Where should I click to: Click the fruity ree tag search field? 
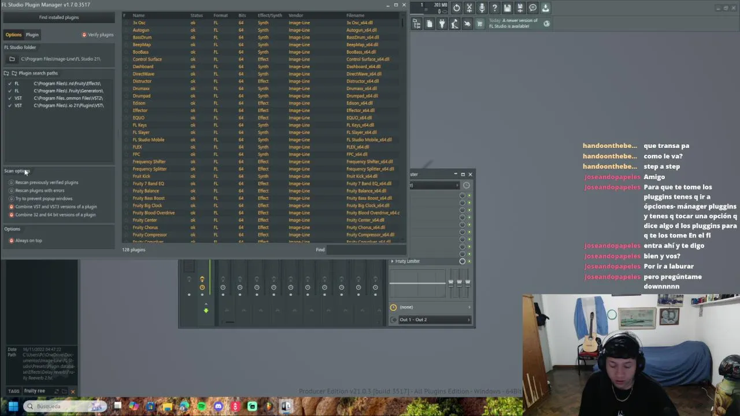click(38, 392)
